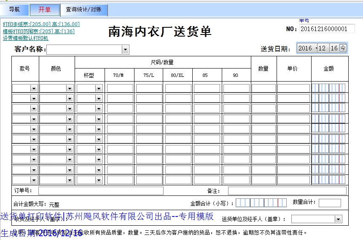Open the 颜色 dropdown in second table row
This screenshot has height=240, width=363.
(x=70, y=98)
